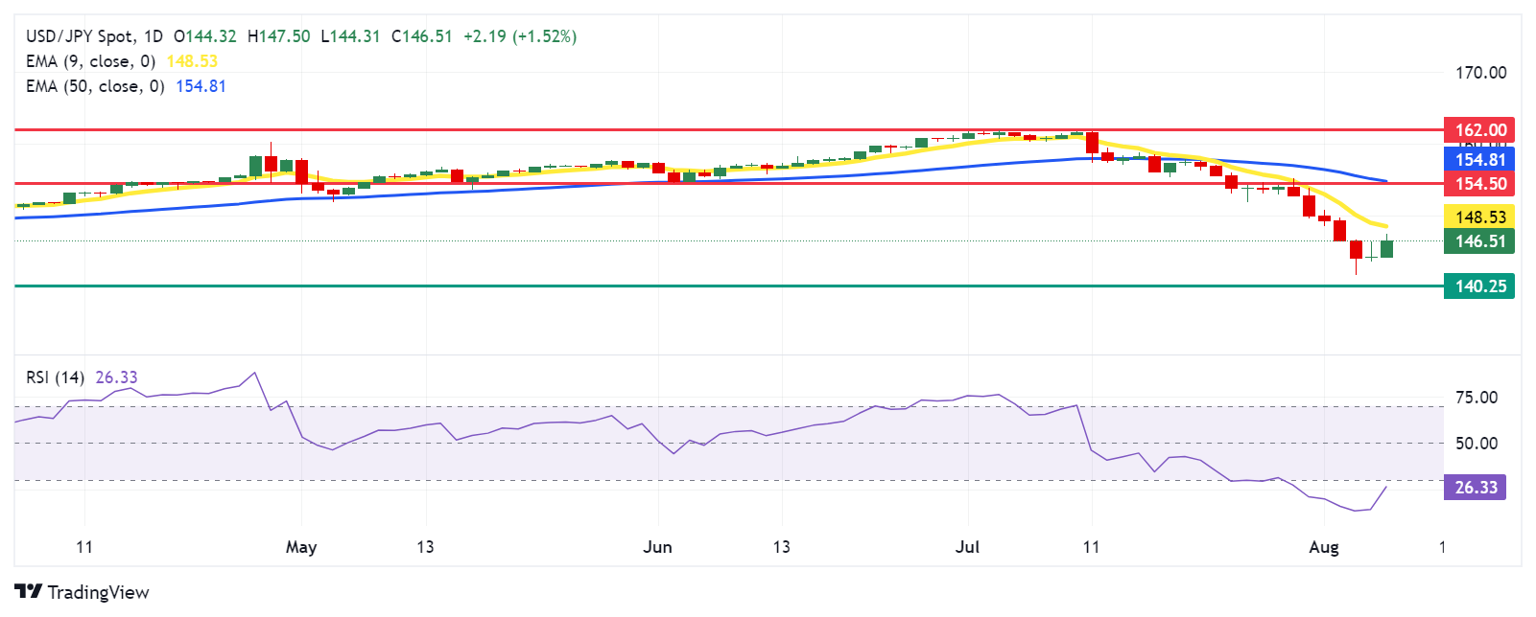Click the yellow 148.53 EMA price tag
The width and height of the screenshot is (1536, 617).
(1478, 217)
